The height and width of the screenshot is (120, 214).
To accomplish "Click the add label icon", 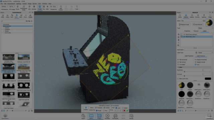I will pyautogui.click(x=179, y=34).
